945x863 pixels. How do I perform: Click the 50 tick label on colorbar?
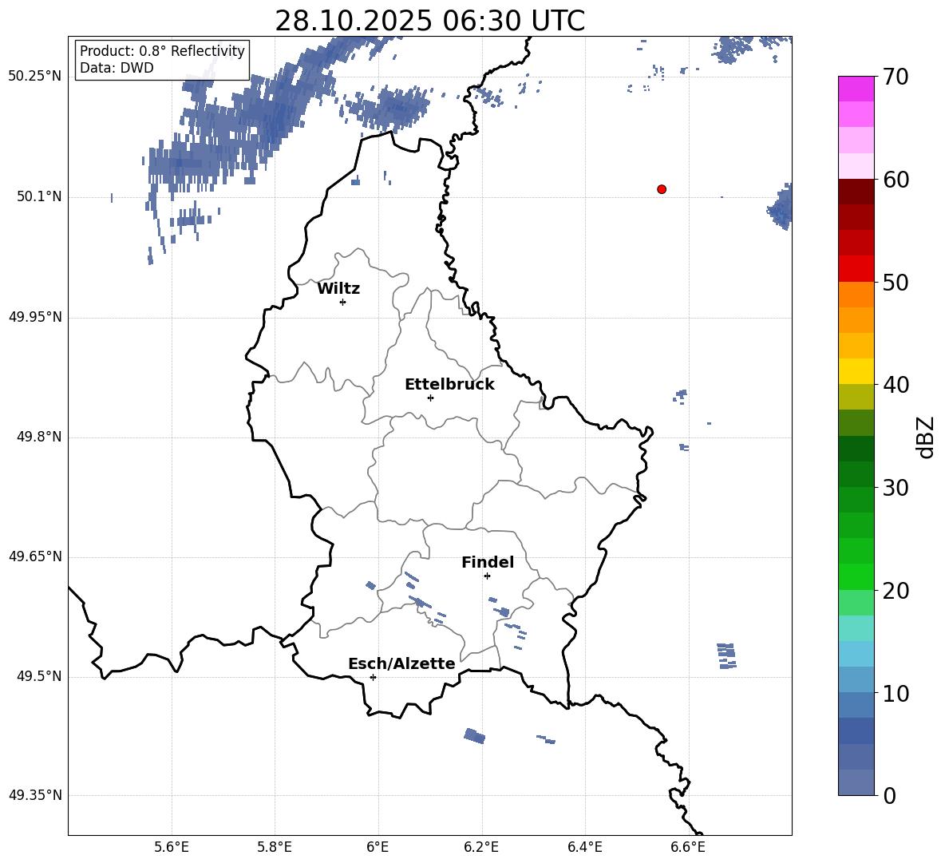point(896,282)
